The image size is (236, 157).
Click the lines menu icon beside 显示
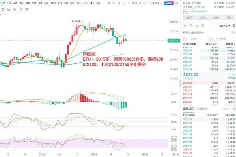tap(129, 3)
